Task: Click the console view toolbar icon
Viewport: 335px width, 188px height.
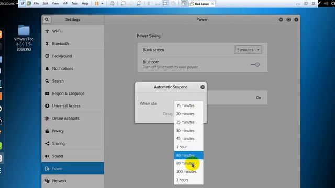Action: tap(184, 4)
